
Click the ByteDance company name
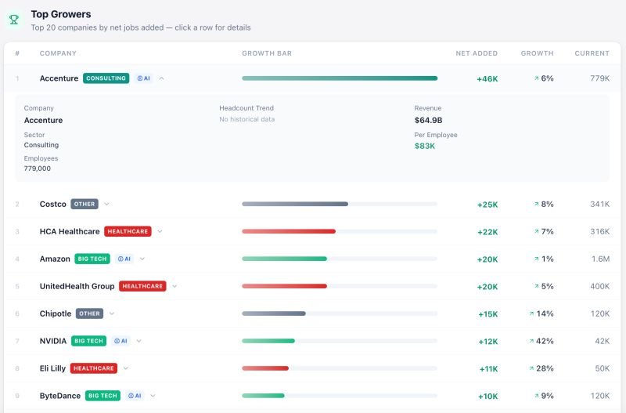pos(60,396)
